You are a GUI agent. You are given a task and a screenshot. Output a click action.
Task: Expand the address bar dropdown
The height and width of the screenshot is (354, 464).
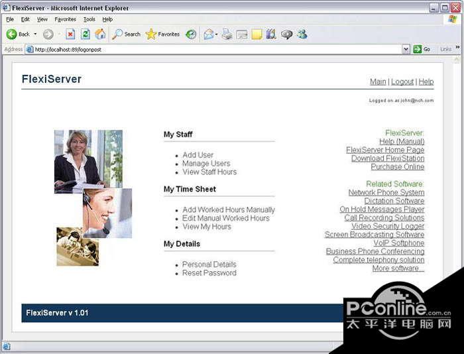pos(406,49)
